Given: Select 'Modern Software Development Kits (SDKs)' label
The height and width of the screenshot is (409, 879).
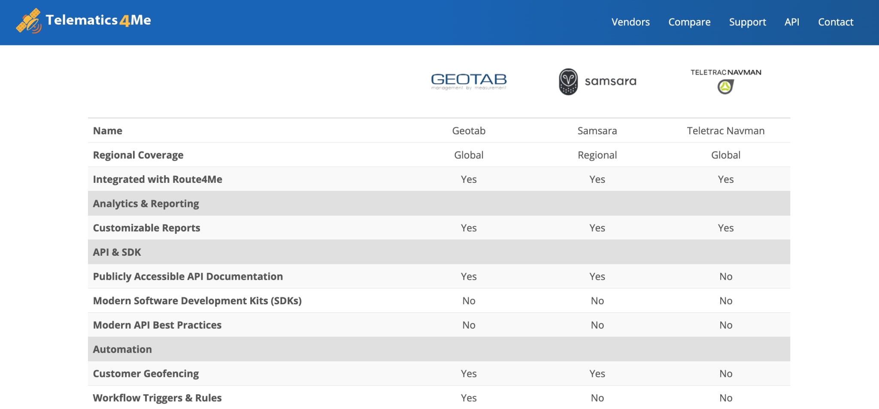Looking at the screenshot, I should tap(197, 301).
